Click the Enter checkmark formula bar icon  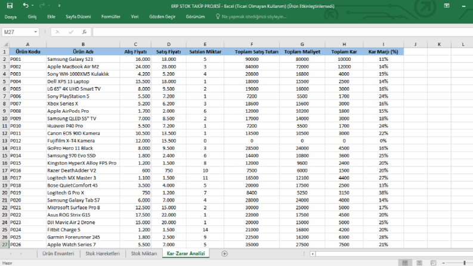point(71,32)
